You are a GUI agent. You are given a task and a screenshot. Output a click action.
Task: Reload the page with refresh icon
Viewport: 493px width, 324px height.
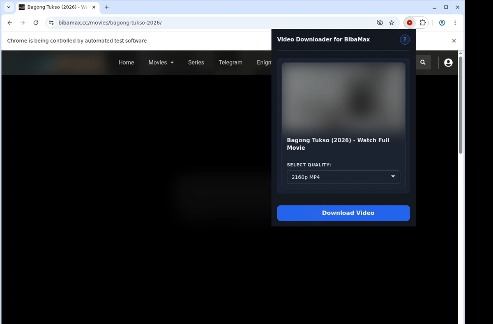[x=36, y=23]
